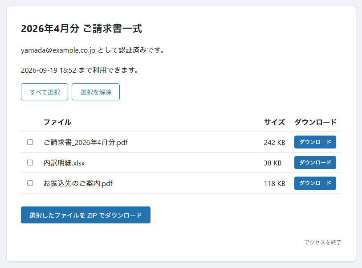
Task: Click the ファイル column header
Action: pos(57,122)
